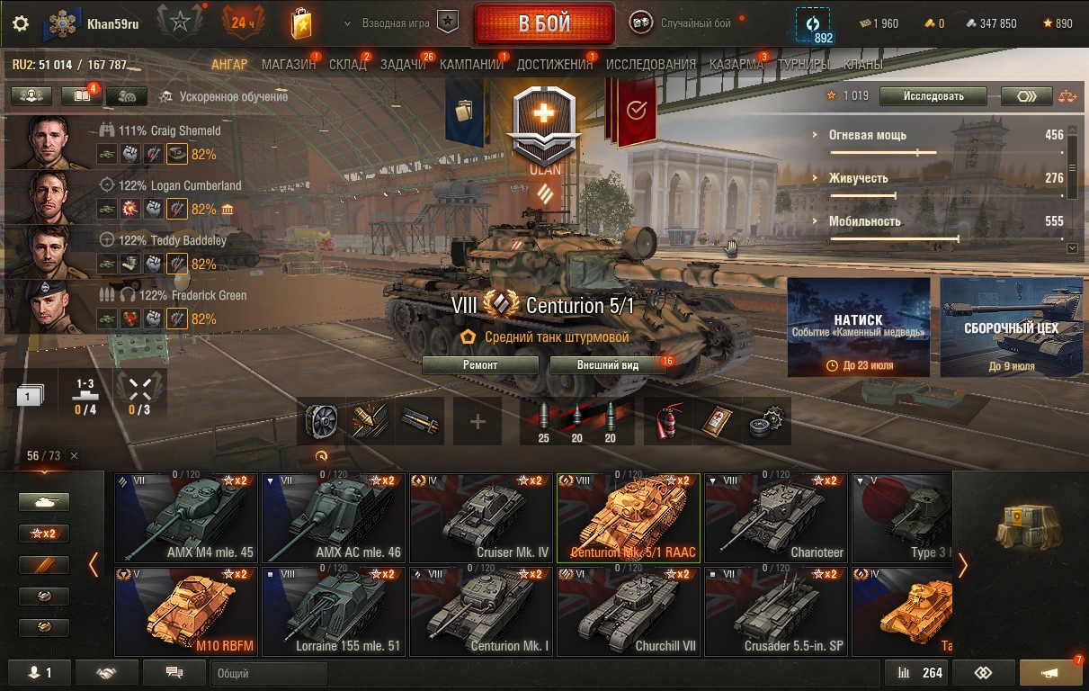Open the settings gear menu
This screenshot has width=1089, height=691.
pyautogui.click(x=20, y=23)
